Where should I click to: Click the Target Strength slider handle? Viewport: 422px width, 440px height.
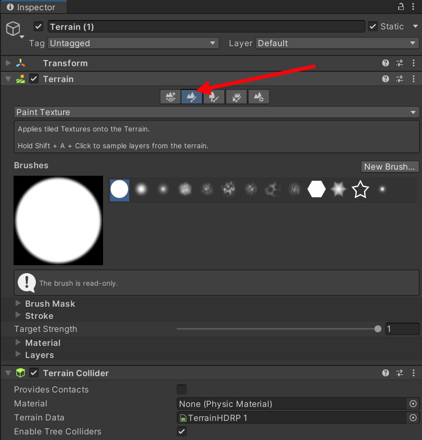pyautogui.click(x=378, y=329)
